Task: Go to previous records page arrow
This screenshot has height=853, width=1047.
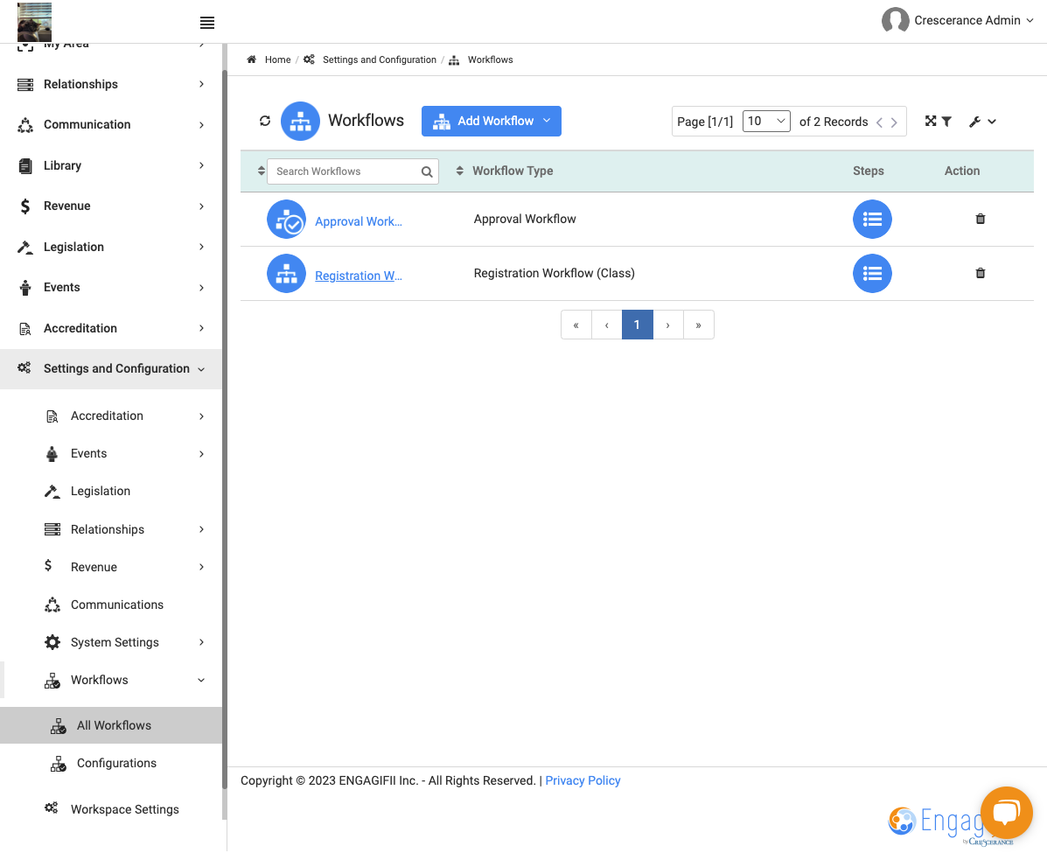Action: (879, 122)
